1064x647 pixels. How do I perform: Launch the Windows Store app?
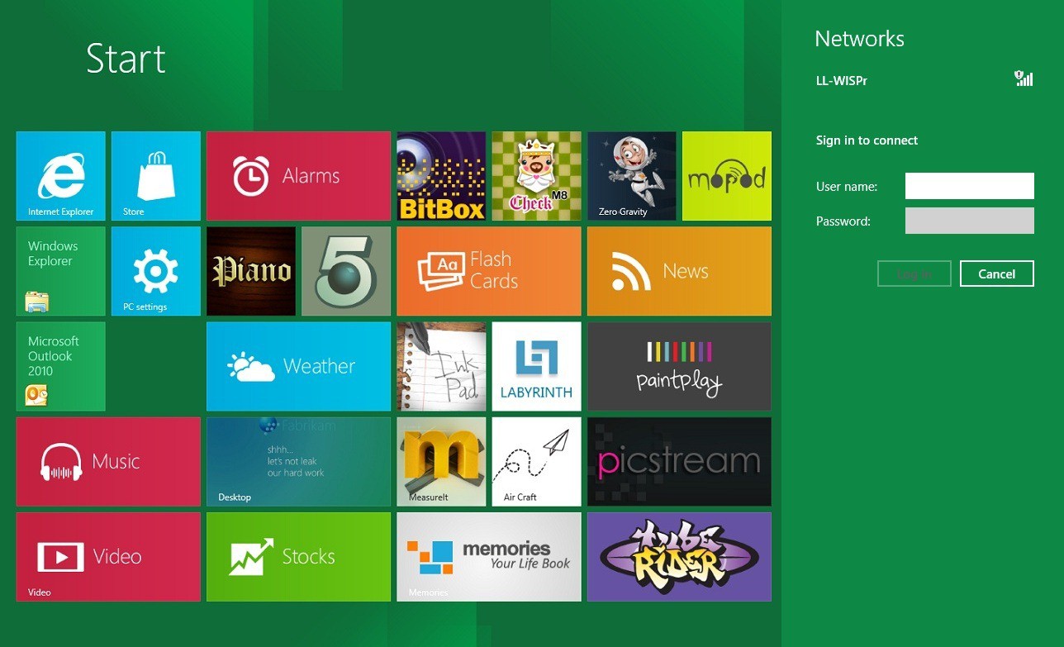pyautogui.click(x=155, y=175)
